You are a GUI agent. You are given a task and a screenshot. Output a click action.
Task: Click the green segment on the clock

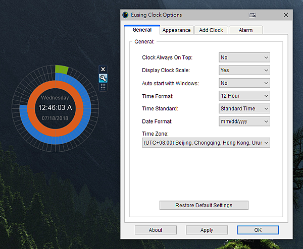[x=62, y=70]
